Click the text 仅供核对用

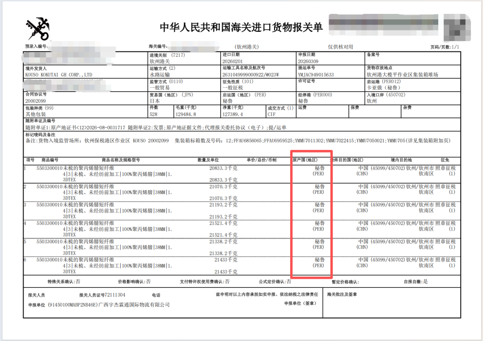click(340, 47)
